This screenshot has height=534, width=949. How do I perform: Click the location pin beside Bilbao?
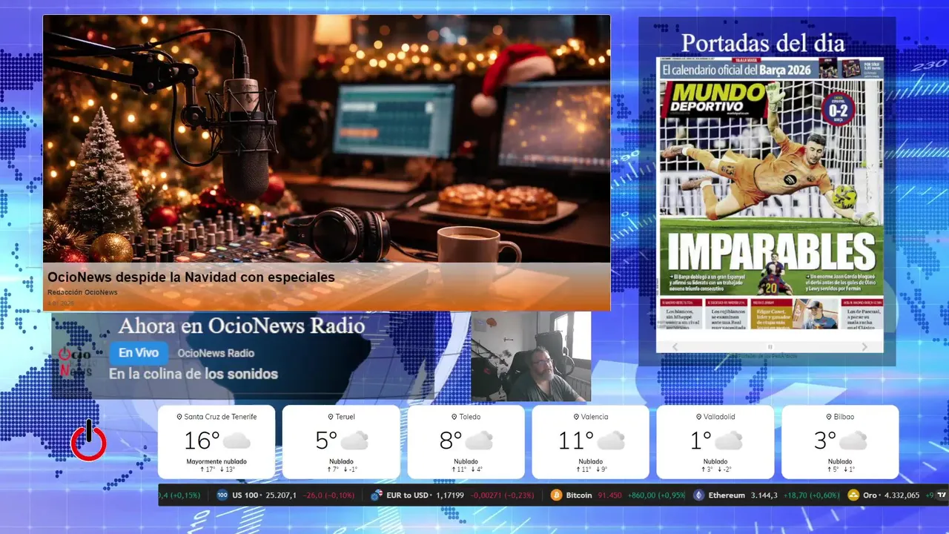(x=827, y=417)
